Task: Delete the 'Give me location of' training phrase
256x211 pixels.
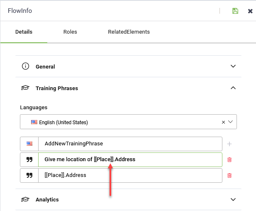Action: click(229, 159)
